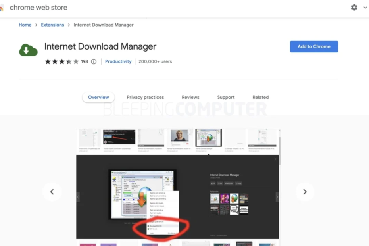Open the Related tab
369x246 pixels.
click(x=260, y=97)
